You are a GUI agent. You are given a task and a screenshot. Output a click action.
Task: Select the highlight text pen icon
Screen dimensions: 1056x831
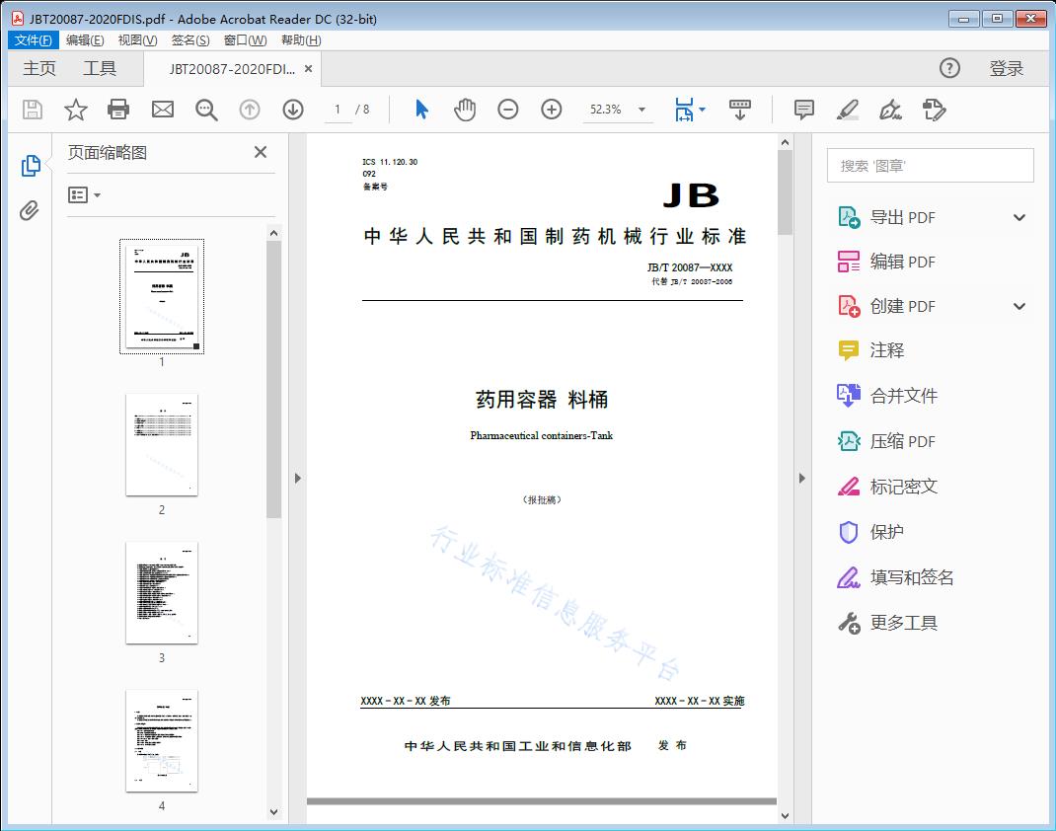(x=847, y=110)
